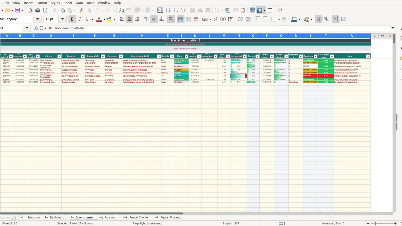Open Priorità column filter dropdown

(x=172, y=56)
